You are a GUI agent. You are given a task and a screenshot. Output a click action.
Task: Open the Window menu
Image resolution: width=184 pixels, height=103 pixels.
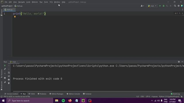click(x=57, y=2)
